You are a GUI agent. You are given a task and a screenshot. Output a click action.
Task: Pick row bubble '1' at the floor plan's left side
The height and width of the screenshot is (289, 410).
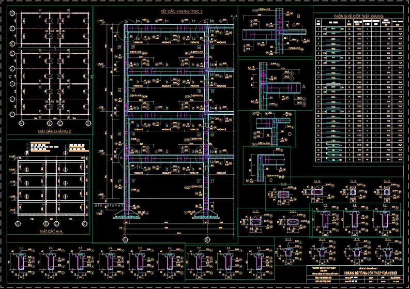[12, 114]
